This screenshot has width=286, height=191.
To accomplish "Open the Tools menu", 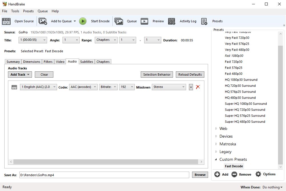I will 15,11.
